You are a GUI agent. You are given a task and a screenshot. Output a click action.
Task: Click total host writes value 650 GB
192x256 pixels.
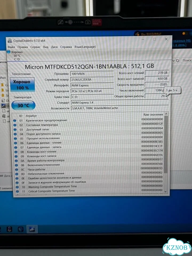point(157,78)
